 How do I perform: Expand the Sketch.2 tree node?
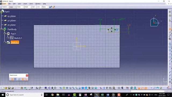(x=5, y=42)
